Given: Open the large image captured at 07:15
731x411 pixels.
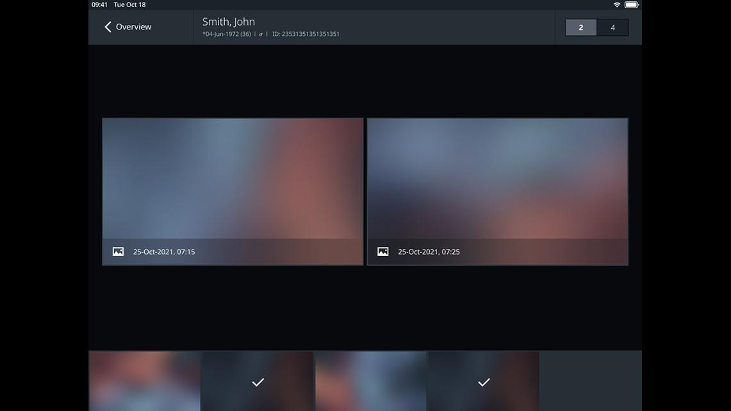Looking at the screenshot, I should pyautogui.click(x=233, y=179).
